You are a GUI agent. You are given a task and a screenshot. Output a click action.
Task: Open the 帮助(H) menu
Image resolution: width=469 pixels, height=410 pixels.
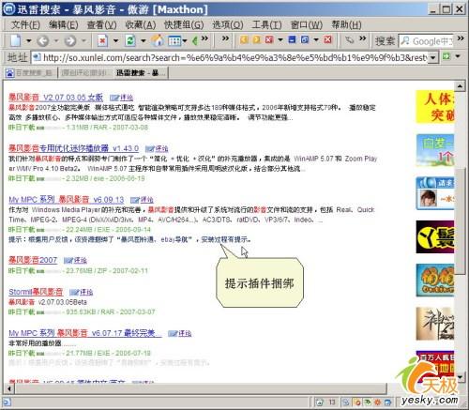coord(346,24)
